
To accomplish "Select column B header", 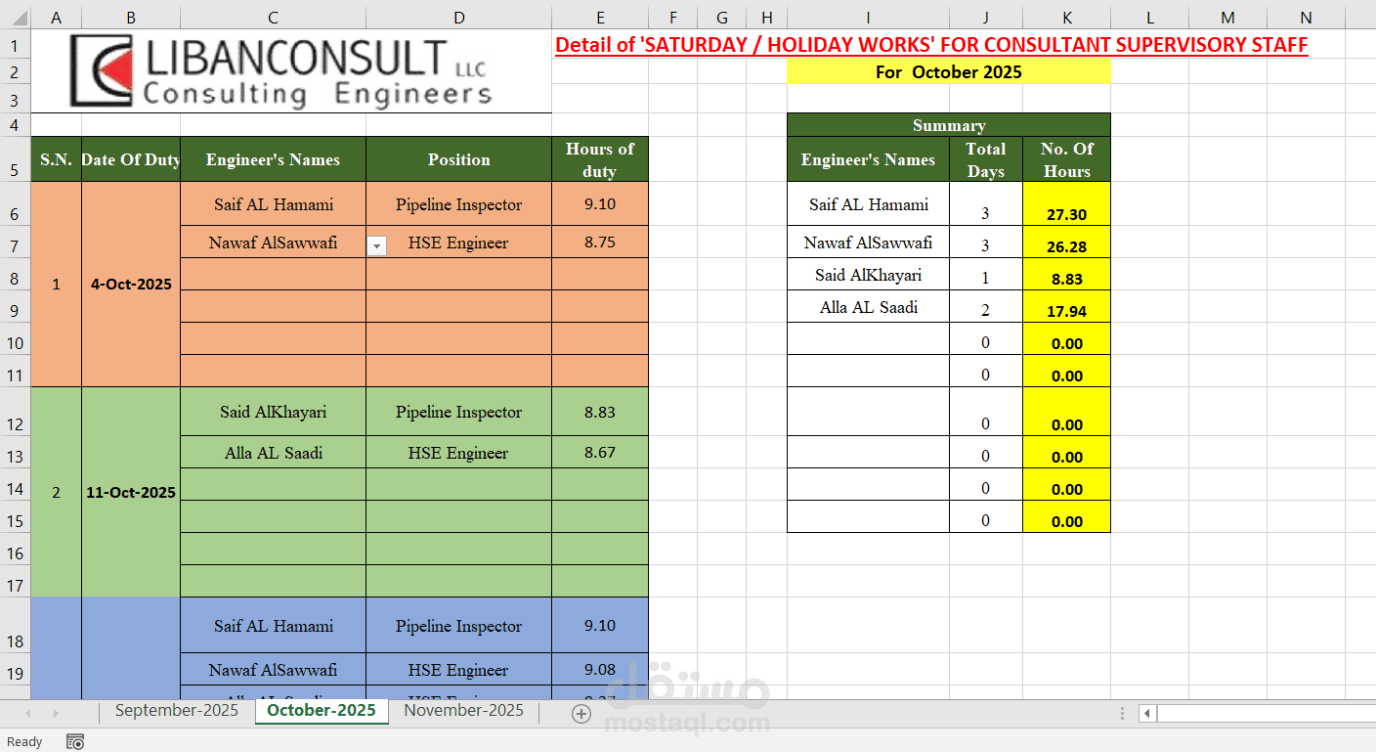I will [131, 17].
